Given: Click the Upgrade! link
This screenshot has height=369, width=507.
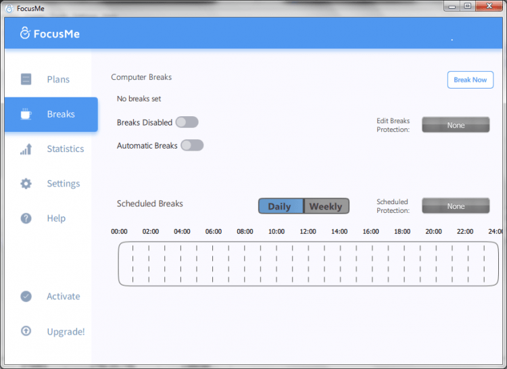Looking at the screenshot, I should pos(66,332).
